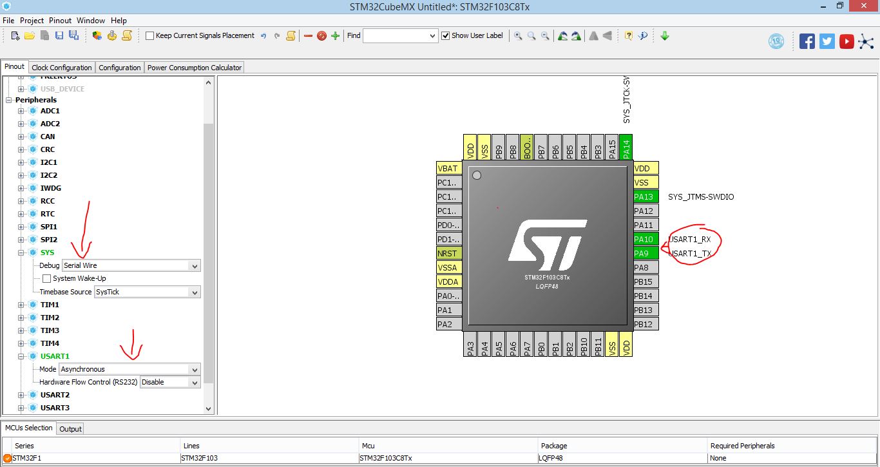Click the Facebook icon in the toolbar
880x467 pixels.
point(806,41)
